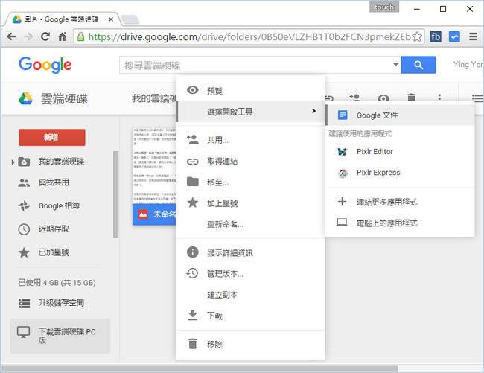Viewport: 484px width, 373px height.
Task: Bookmark page with the star icon
Action: 417,36
